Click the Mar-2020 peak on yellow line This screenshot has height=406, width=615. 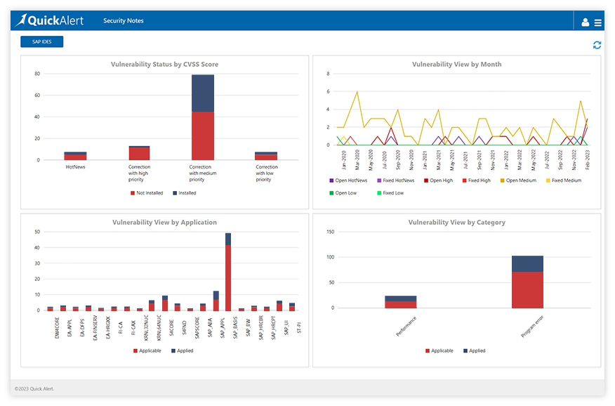pos(357,92)
